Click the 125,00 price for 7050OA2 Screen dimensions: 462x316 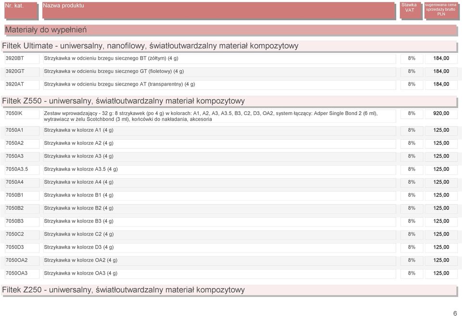(441, 260)
